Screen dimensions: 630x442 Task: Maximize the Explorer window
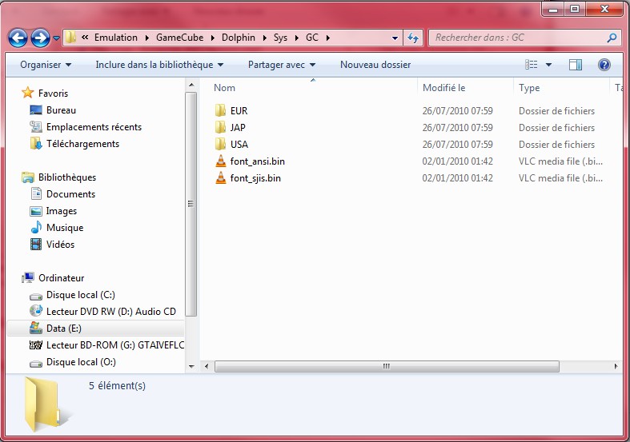(575, 9)
